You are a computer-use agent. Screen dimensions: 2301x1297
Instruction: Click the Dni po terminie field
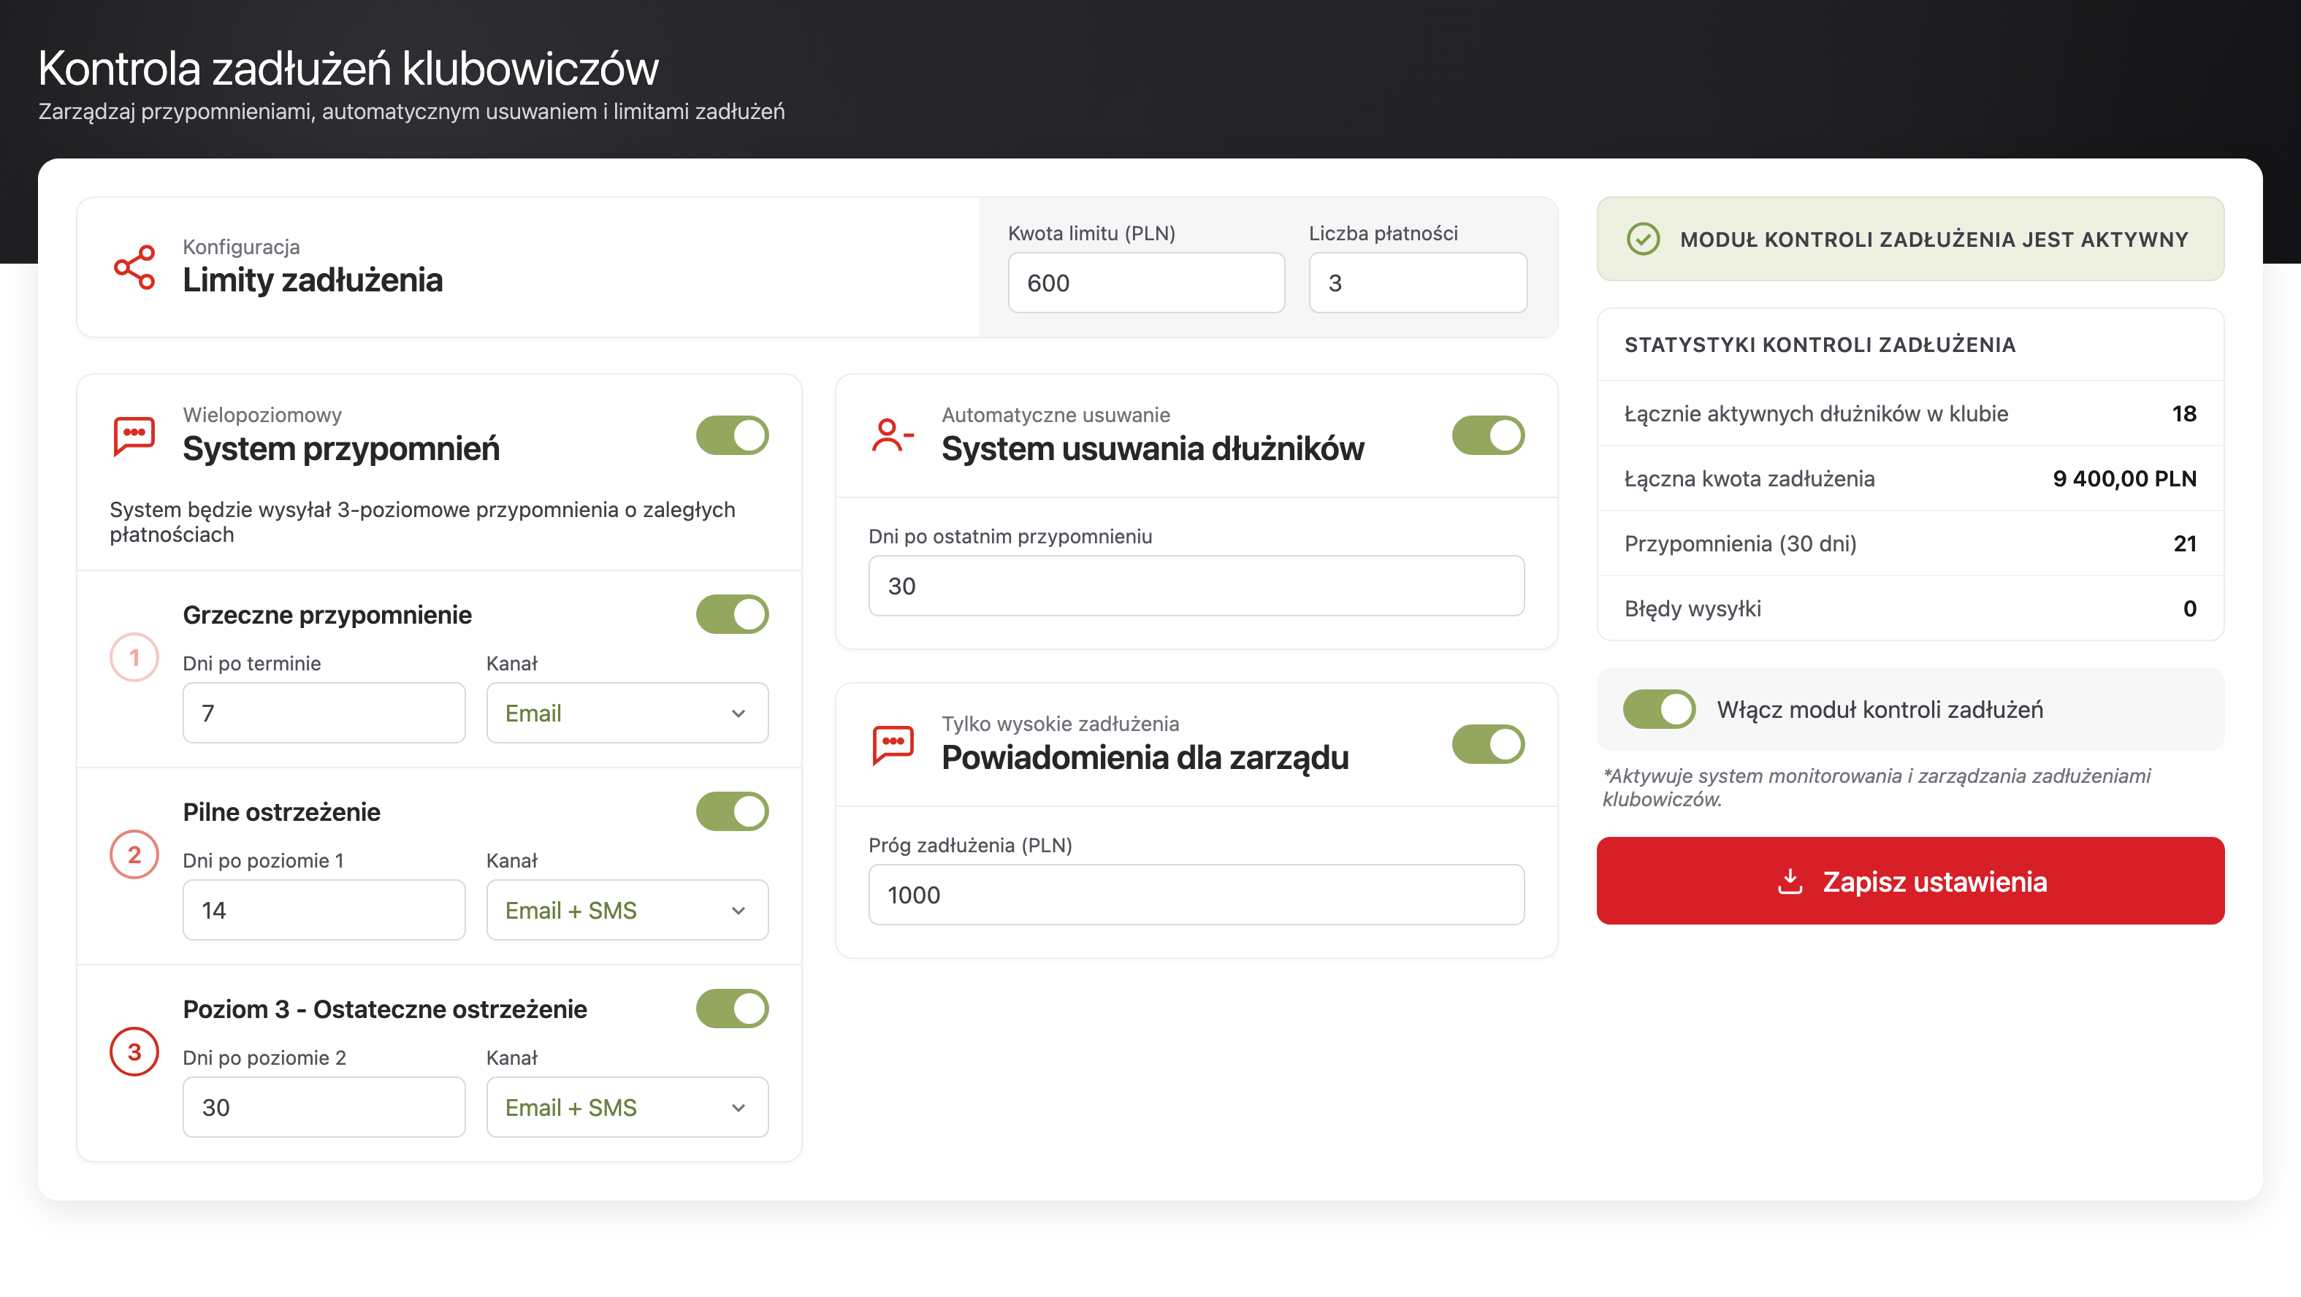pos(324,713)
